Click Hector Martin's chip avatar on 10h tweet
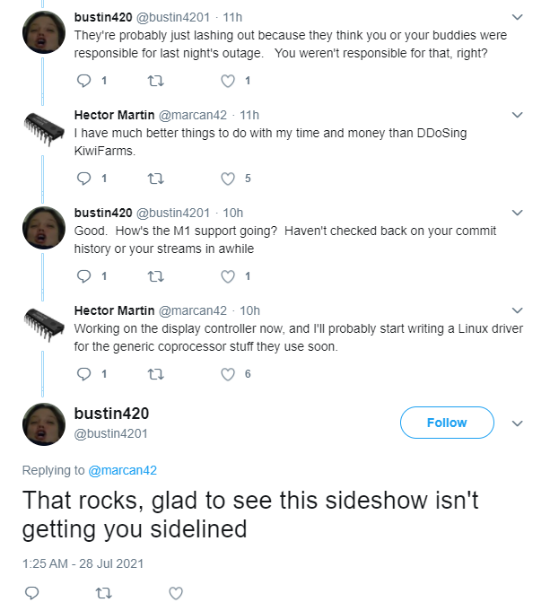This screenshot has width=550, height=602. pos(44,325)
